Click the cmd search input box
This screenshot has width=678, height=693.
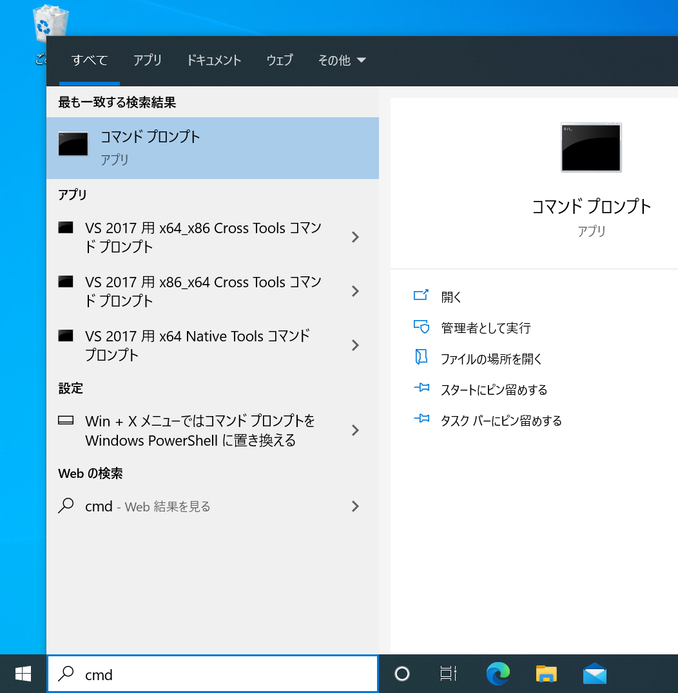click(213, 674)
